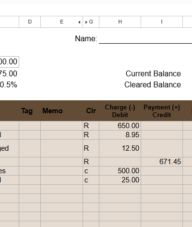Click the Clr column header
The image size is (192, 227).
91,111
